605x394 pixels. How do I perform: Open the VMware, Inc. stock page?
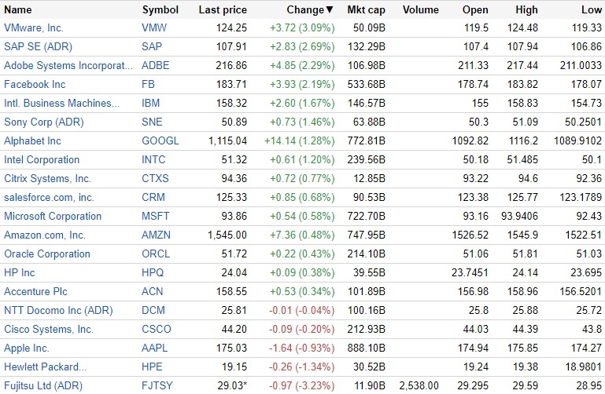click(34, 28)
